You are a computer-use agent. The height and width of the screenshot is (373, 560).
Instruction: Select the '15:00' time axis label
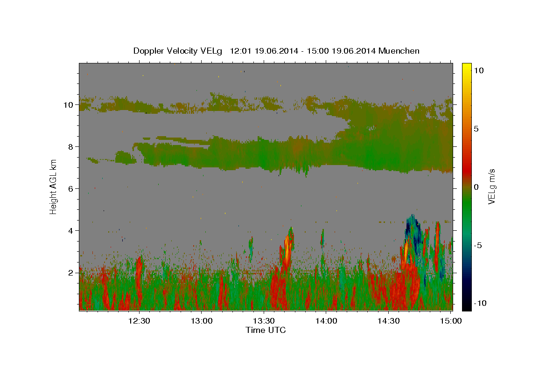[x=451, y=321]
